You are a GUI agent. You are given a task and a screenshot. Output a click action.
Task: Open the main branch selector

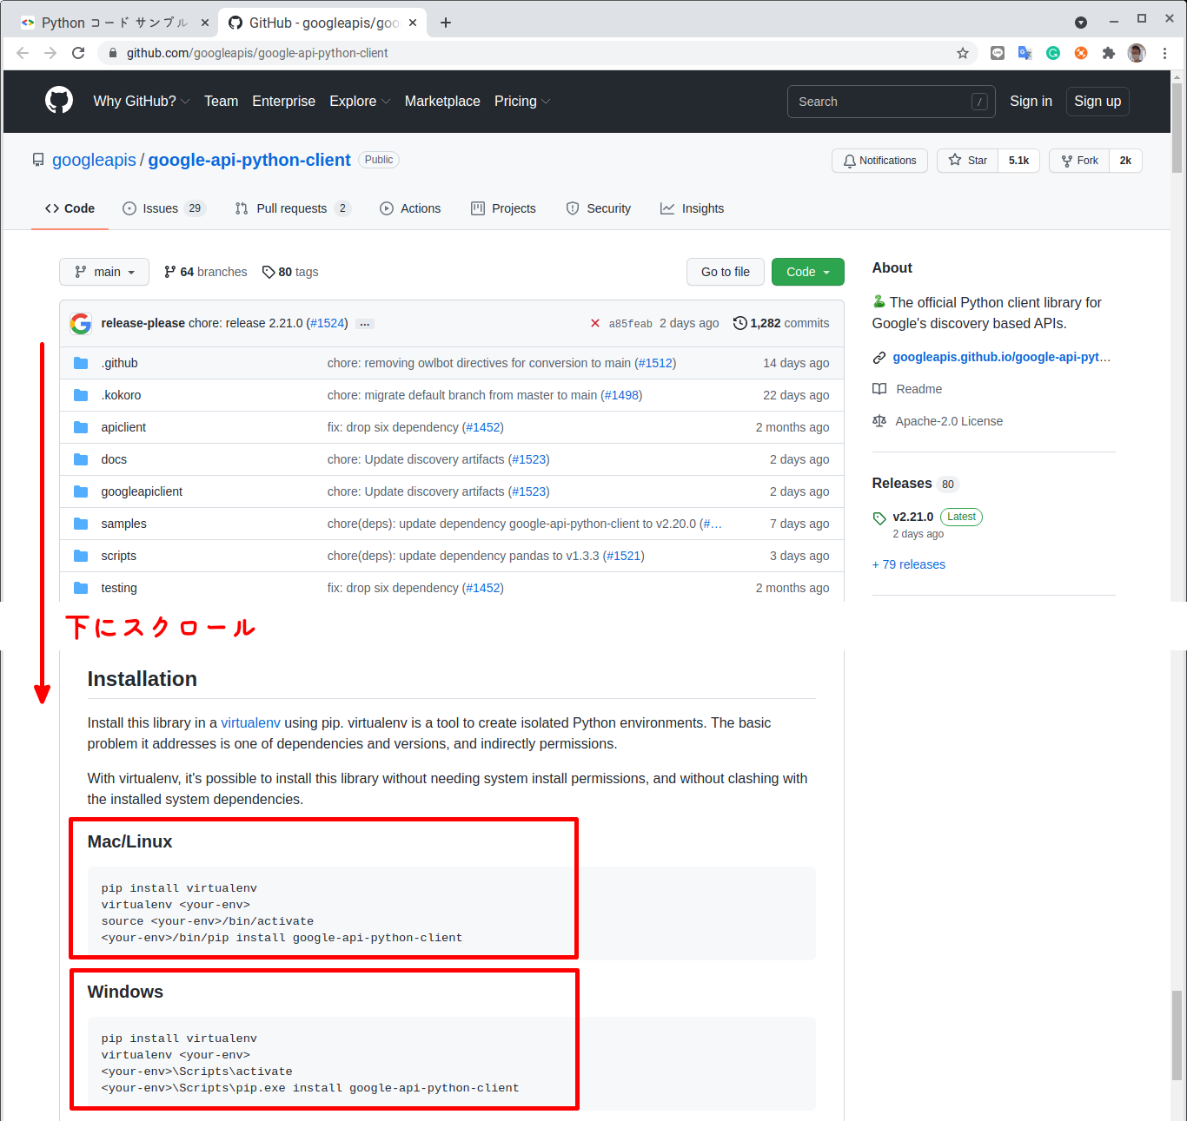[103, 272]
